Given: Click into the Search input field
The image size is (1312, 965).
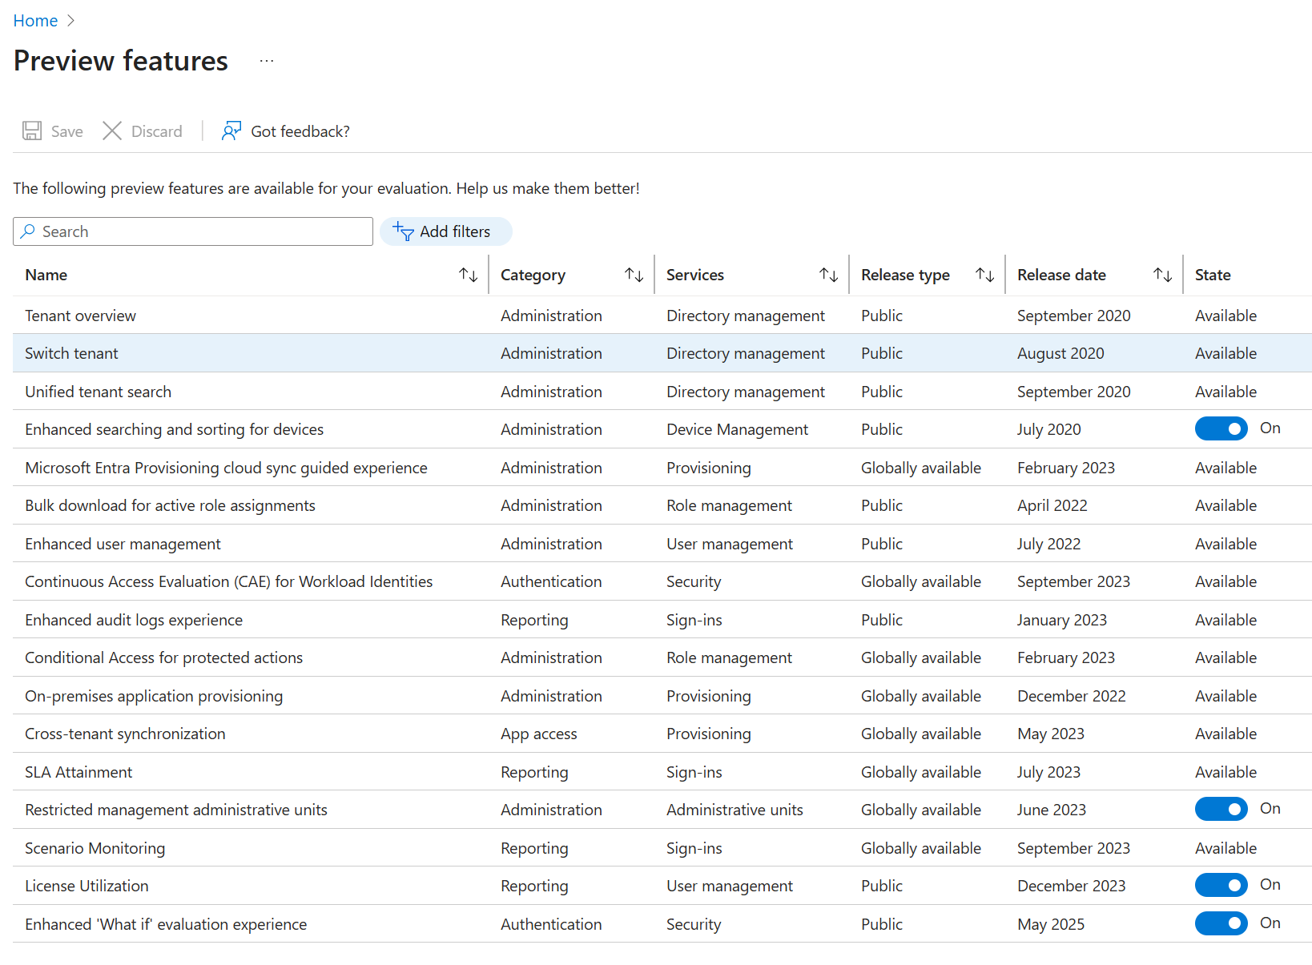Looking at the screenshot, I should [193, 231].
